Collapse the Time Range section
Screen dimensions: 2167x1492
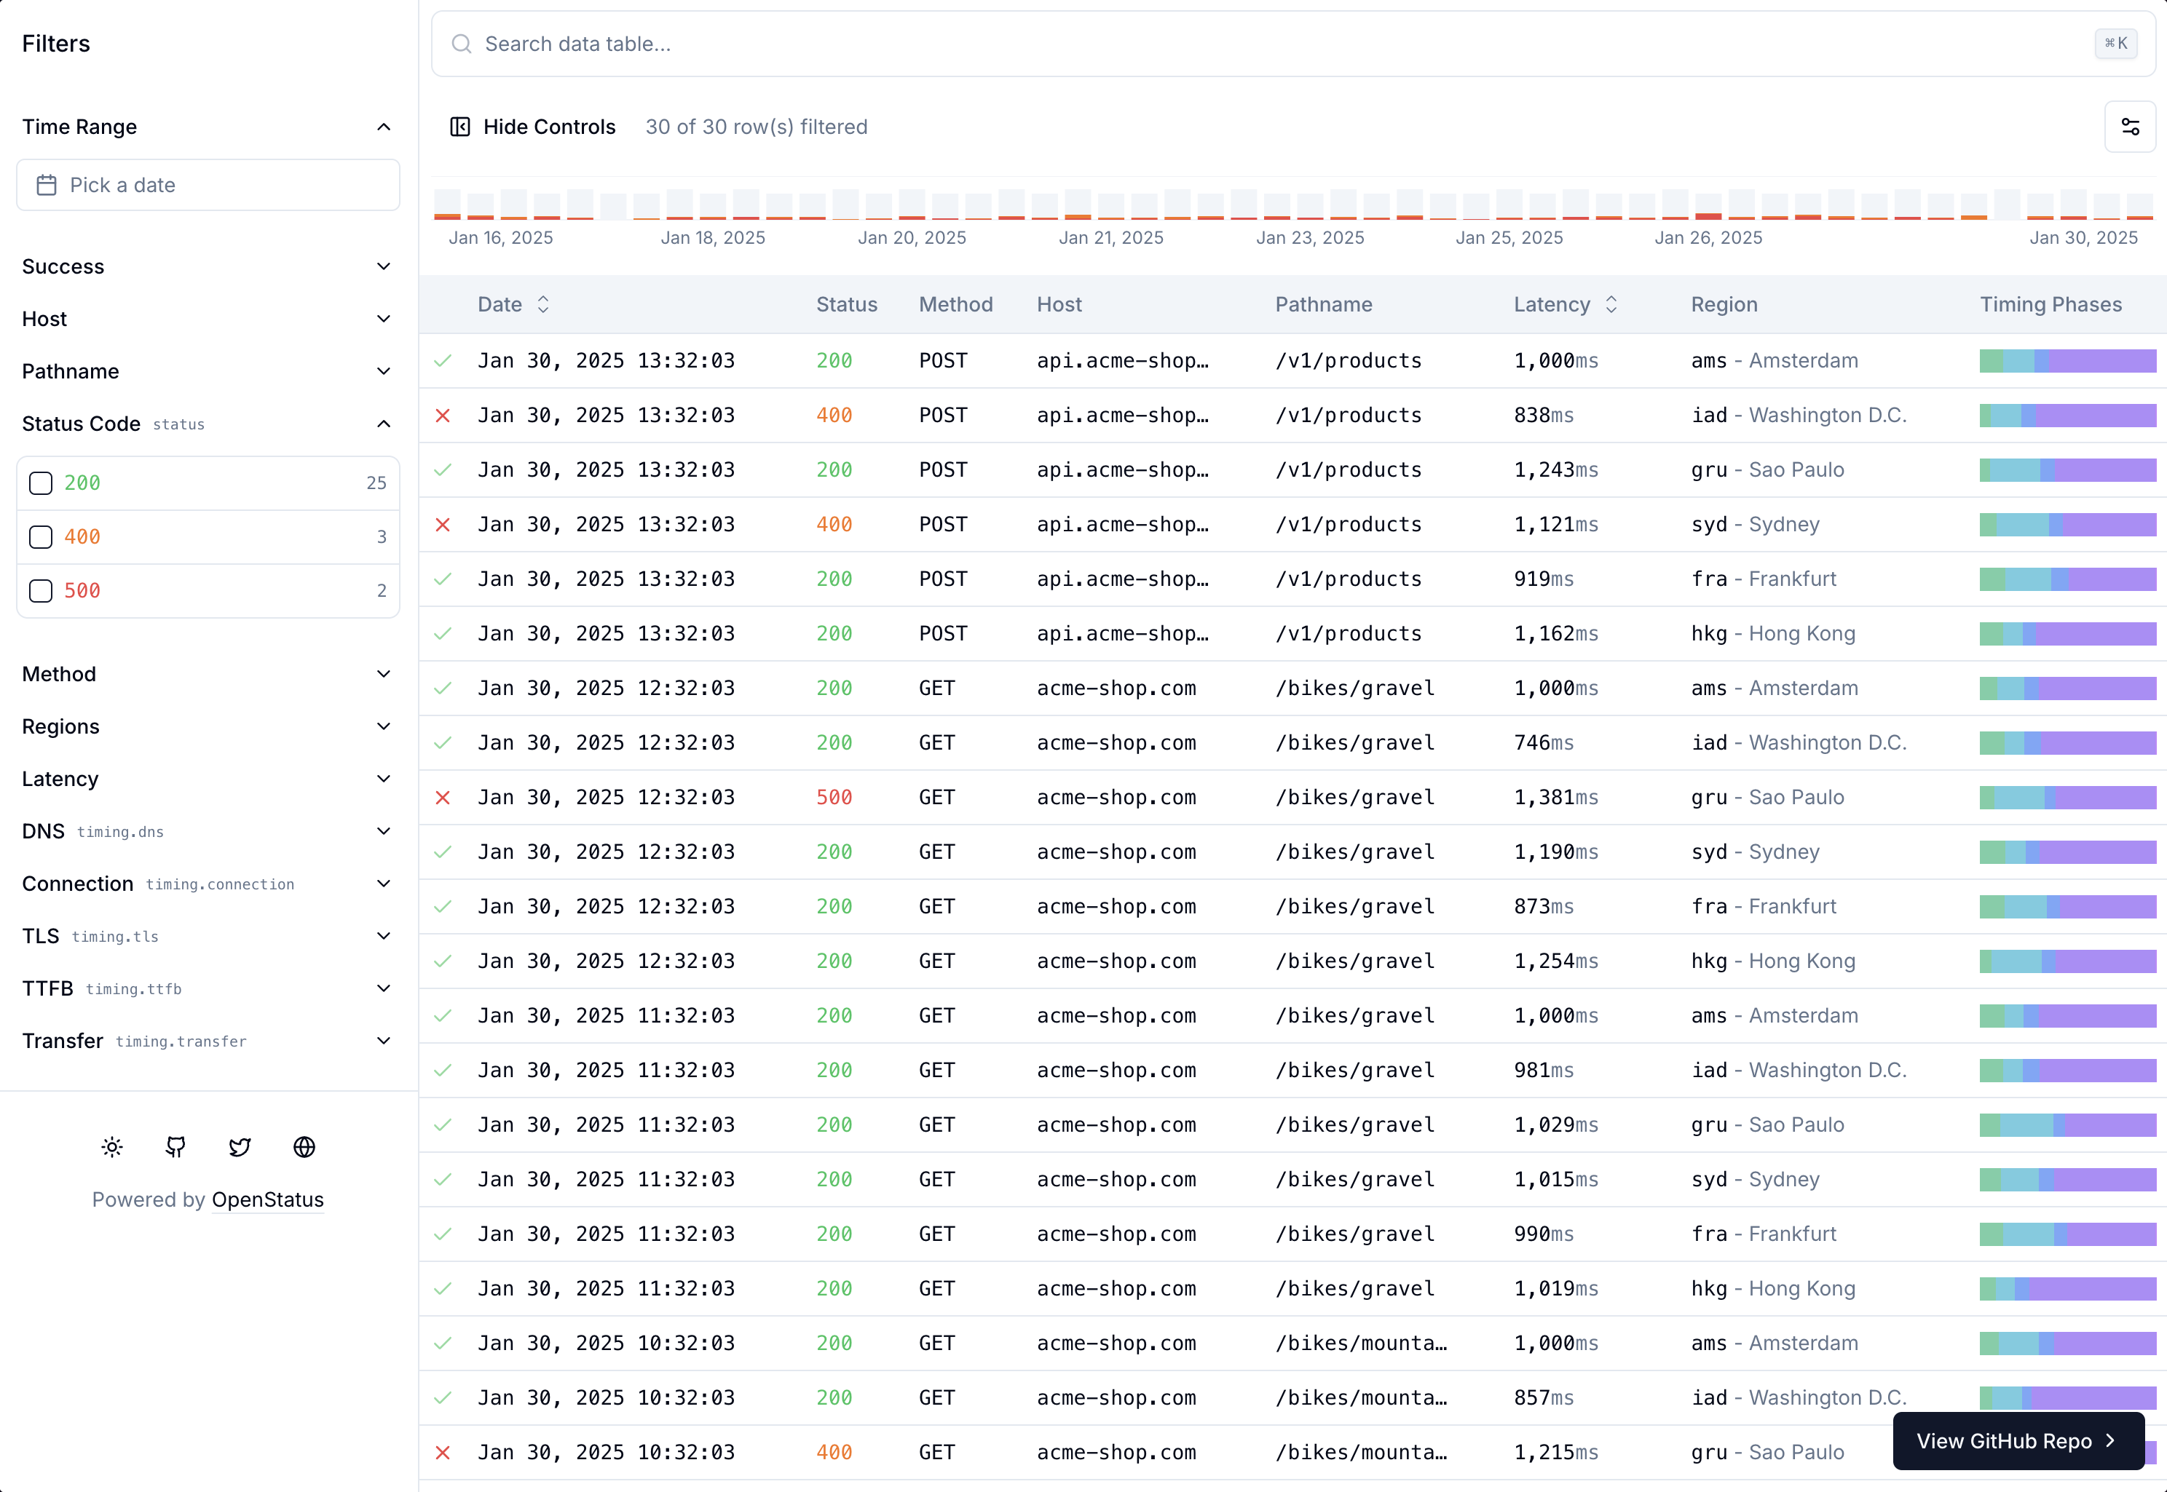[x=384, y=127]
